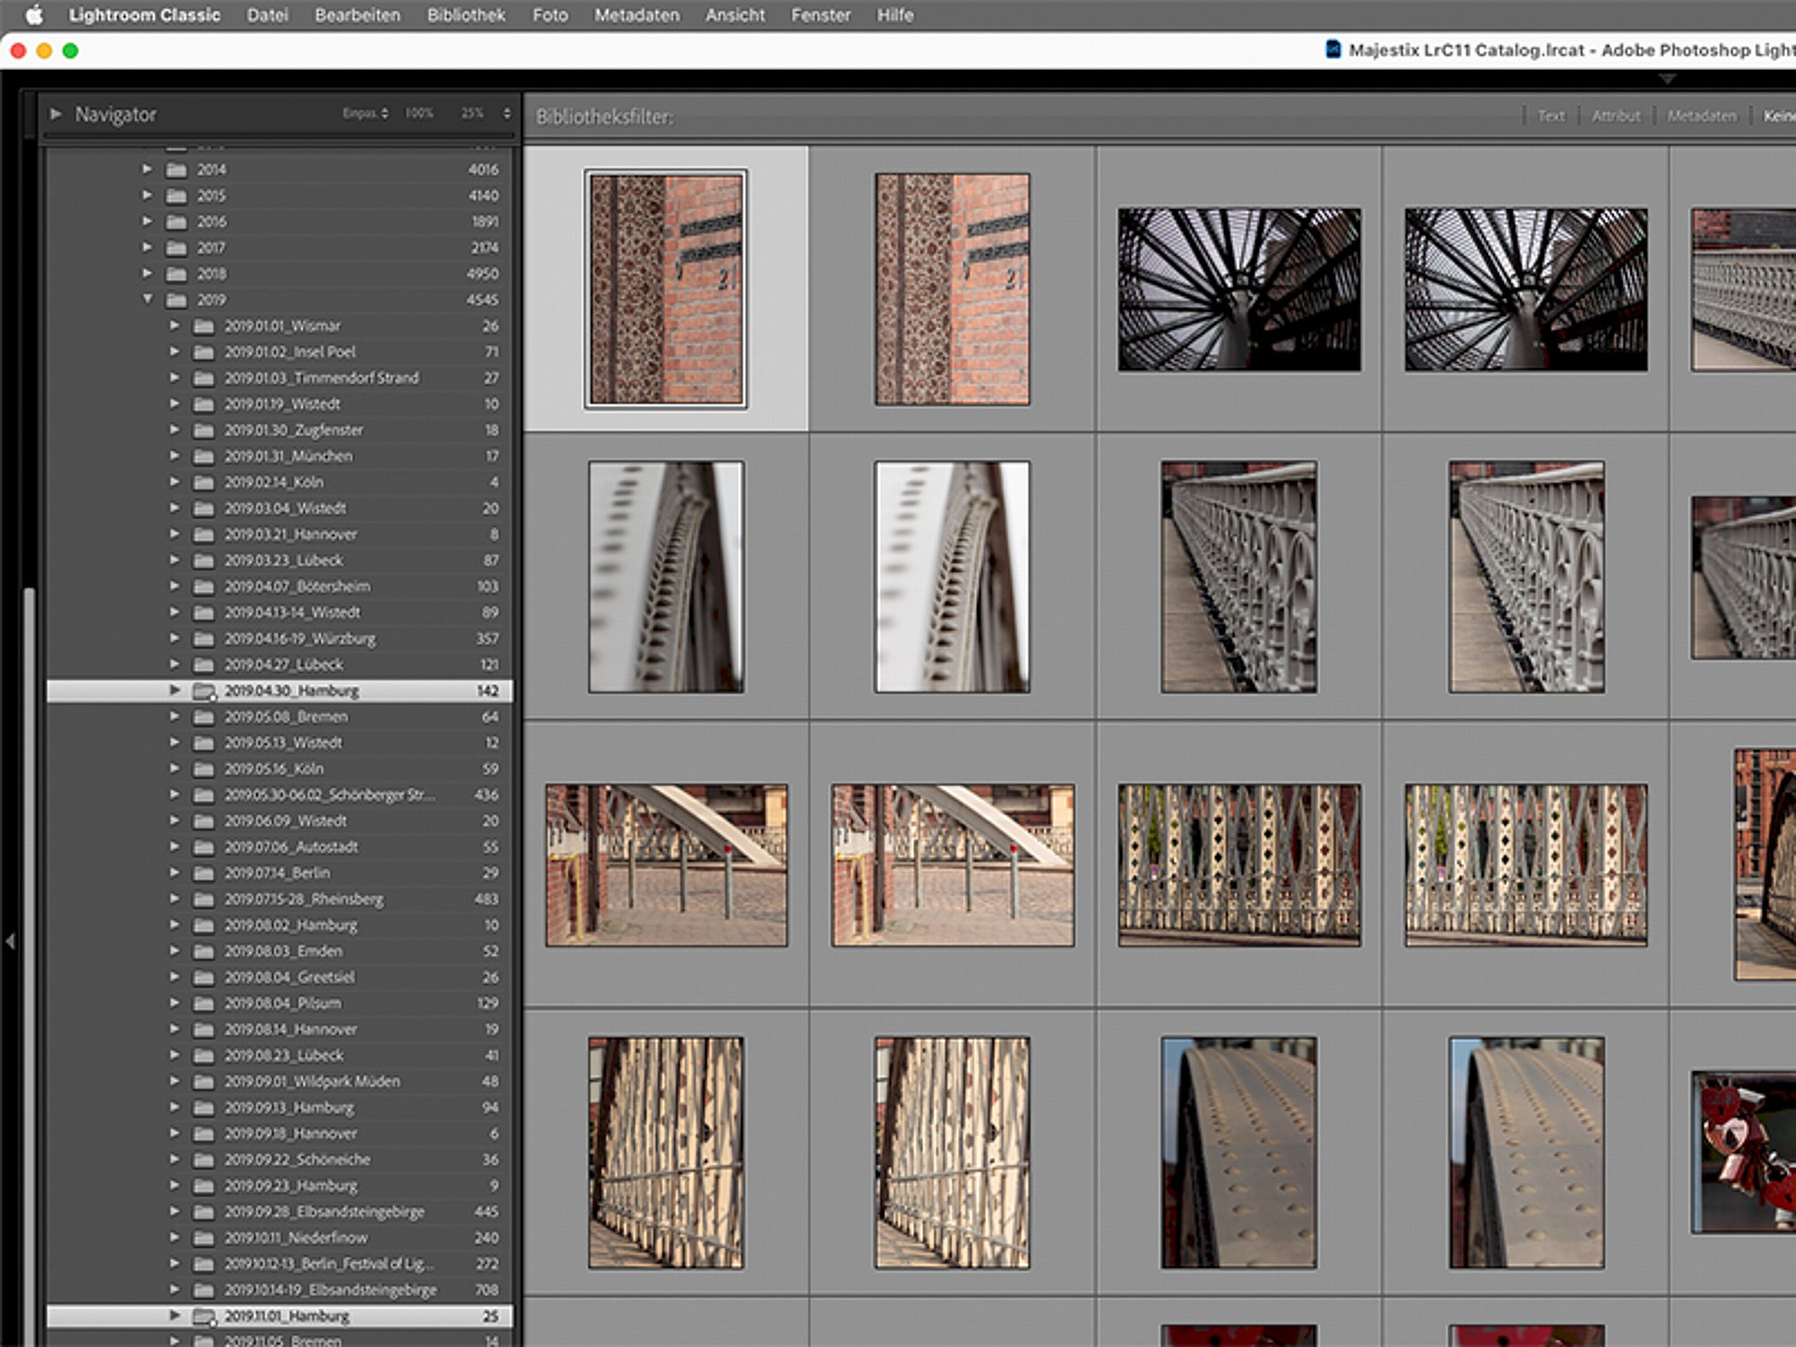Click the 2019.08.03_Emden folder icon
This screenshot has width=1796, height=1347.
coord(204,951)
